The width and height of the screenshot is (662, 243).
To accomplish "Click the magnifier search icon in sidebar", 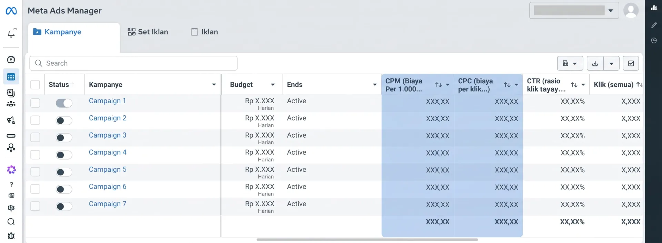I will 11,222.
